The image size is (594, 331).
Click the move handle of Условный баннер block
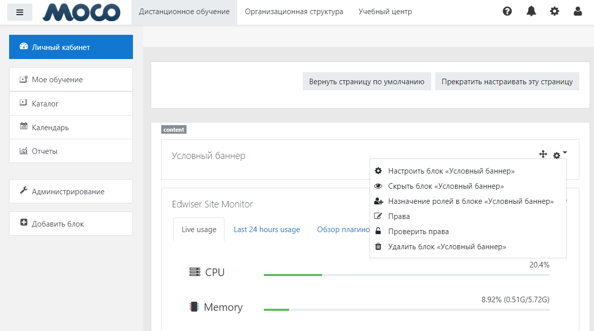(543, 154)
